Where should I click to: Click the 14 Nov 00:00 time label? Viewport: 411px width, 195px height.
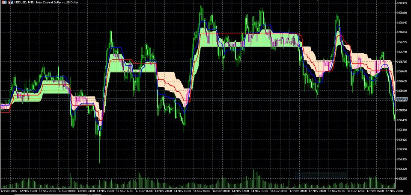click(183, 191)
